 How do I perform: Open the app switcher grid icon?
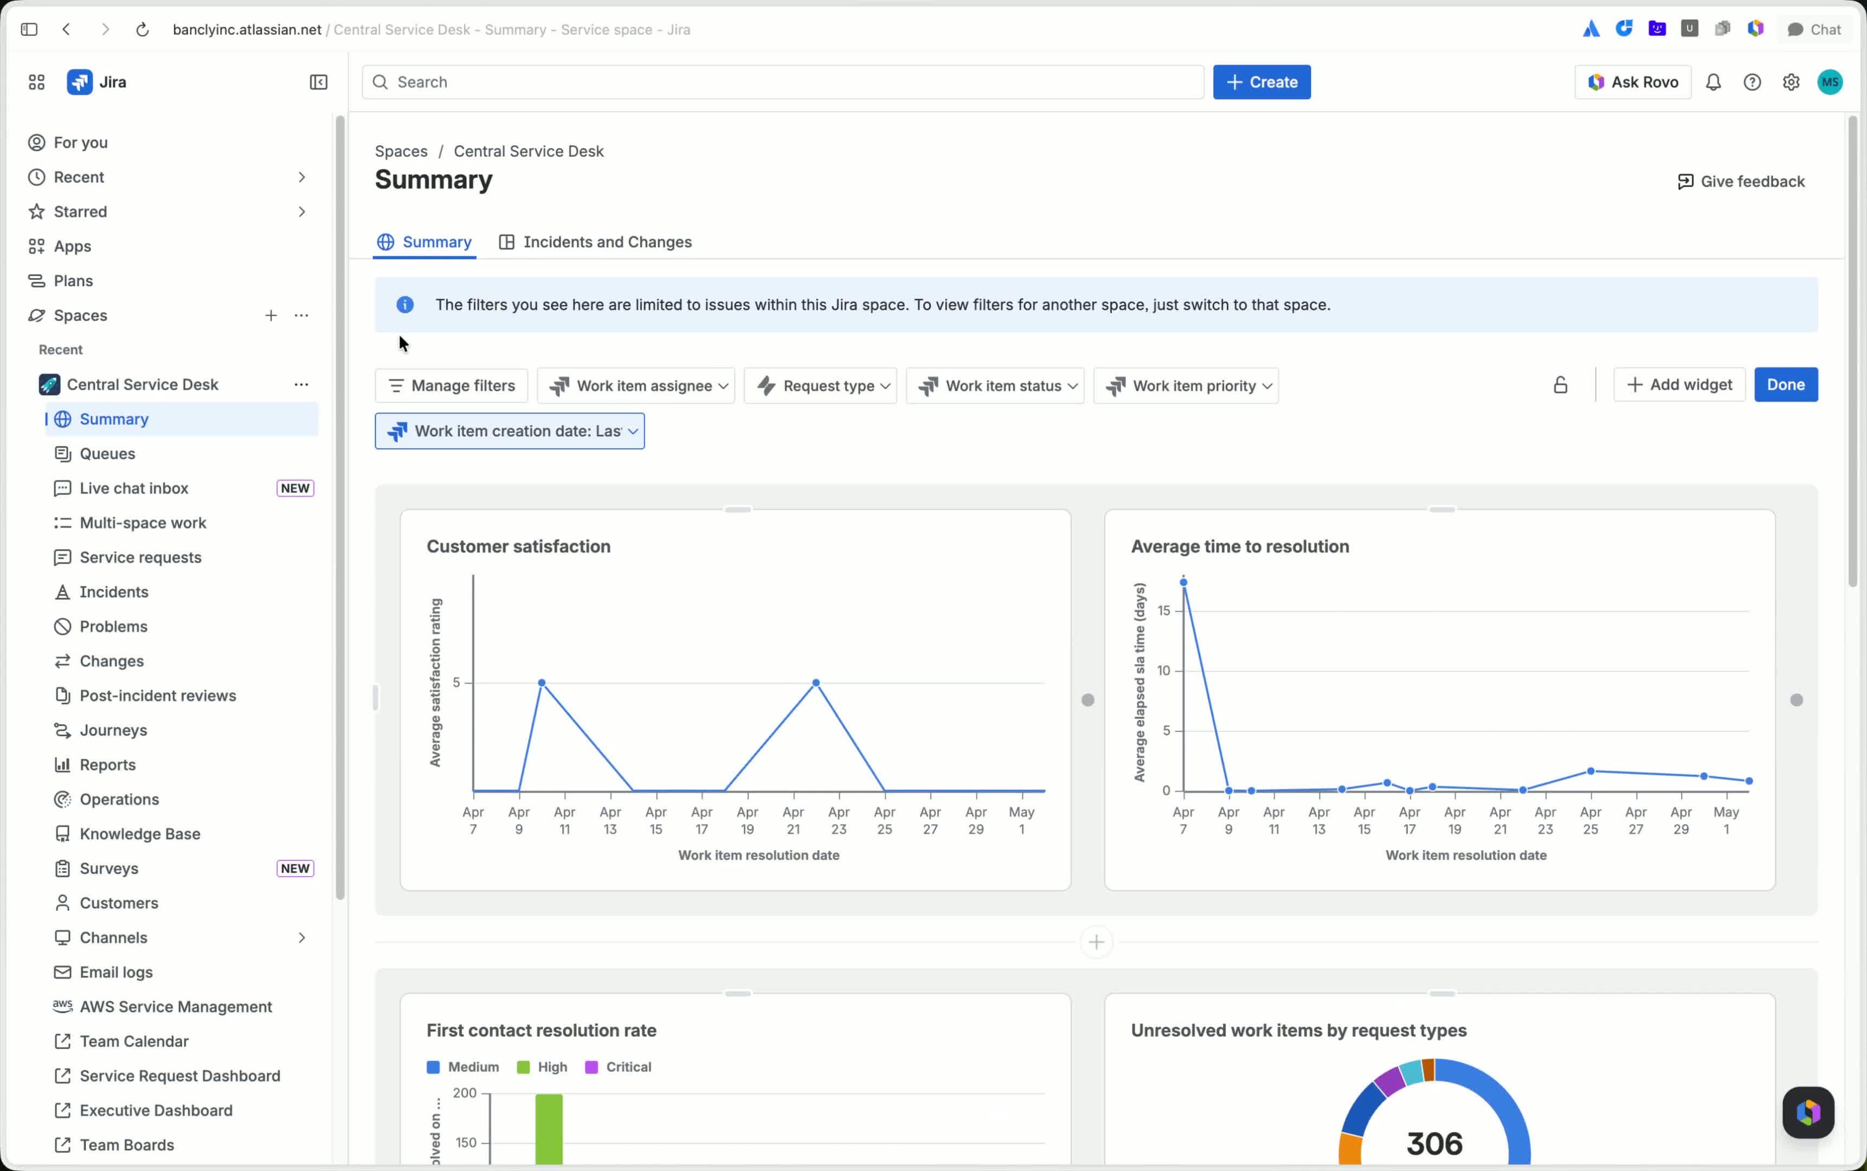coord(36,82)
